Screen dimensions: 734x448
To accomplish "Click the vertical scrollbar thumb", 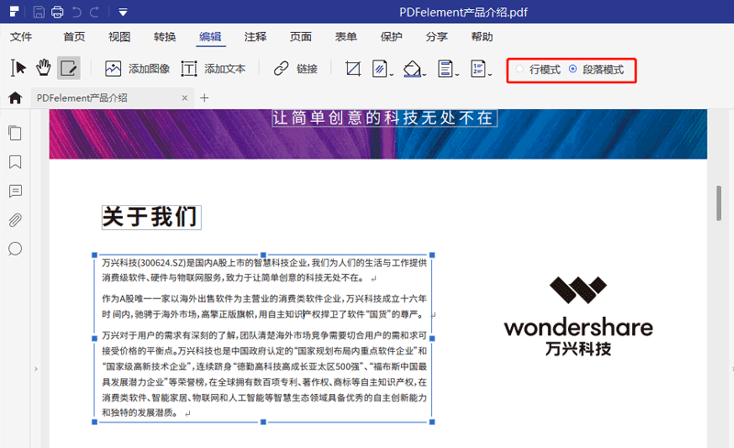I will [x=718, y=203].
